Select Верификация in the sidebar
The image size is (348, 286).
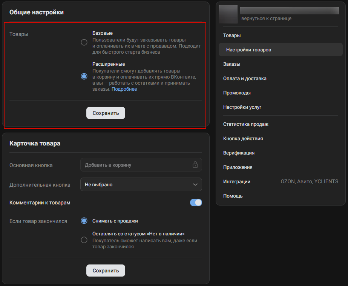(x=239, y=153)
